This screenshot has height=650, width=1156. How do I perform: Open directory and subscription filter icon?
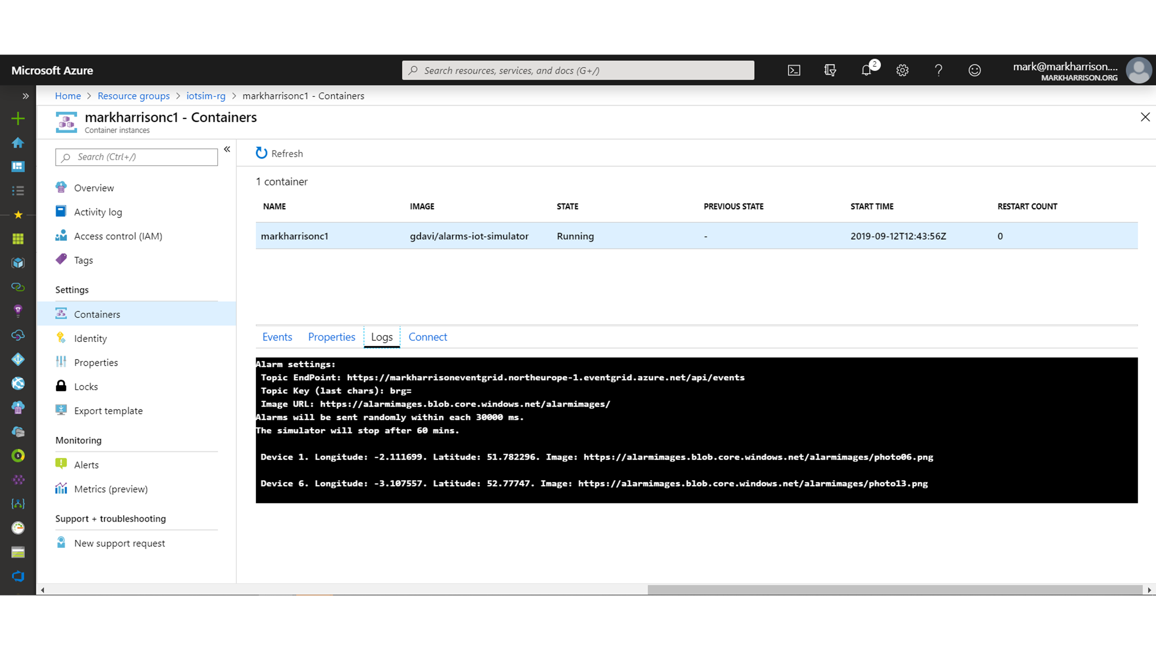tap(830, 71)
